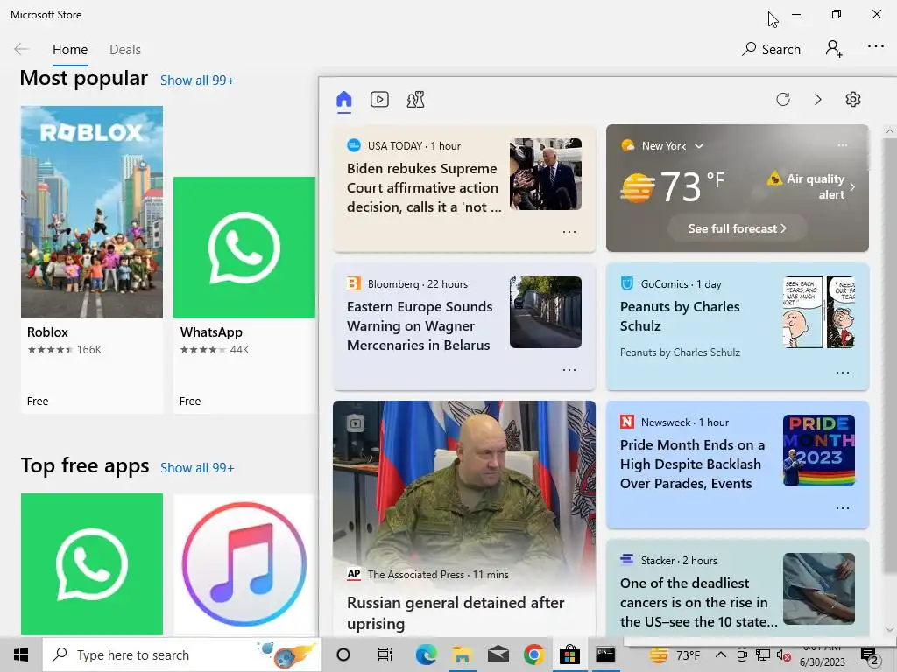Show all Top free apps
The width and height of the screenshot is (897, 672).
pos(197,468)
